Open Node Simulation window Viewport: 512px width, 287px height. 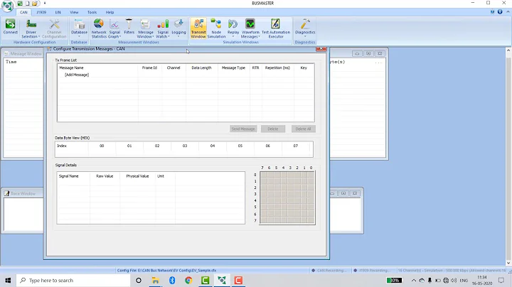click(x=216, y=28)
